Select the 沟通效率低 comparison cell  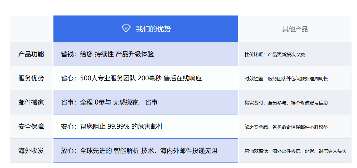point(295,151)
